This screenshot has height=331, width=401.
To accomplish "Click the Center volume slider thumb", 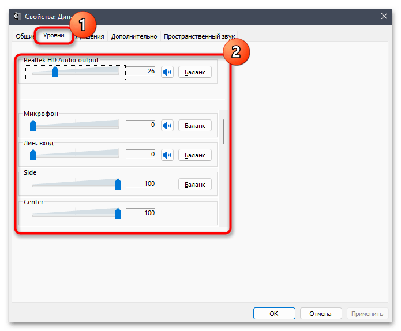I will (118, 213).
